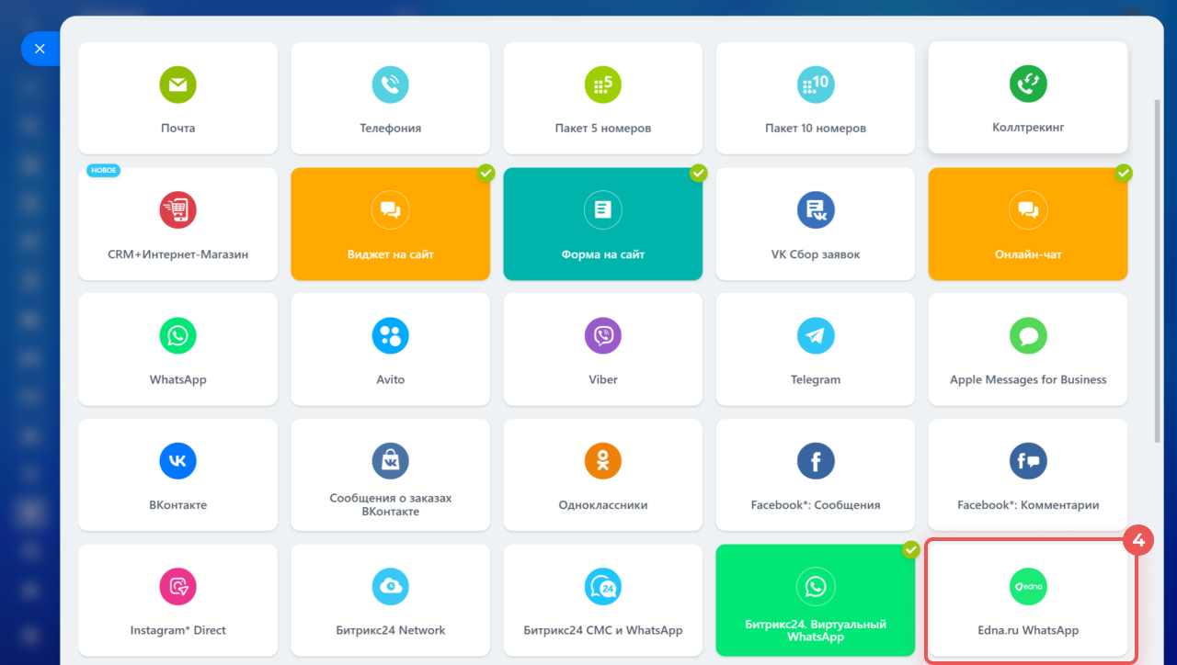Viewport: 1177px width, 665px height.
Task: Click the Edna.ru WhatsApp label
Action: (1028, 631)
